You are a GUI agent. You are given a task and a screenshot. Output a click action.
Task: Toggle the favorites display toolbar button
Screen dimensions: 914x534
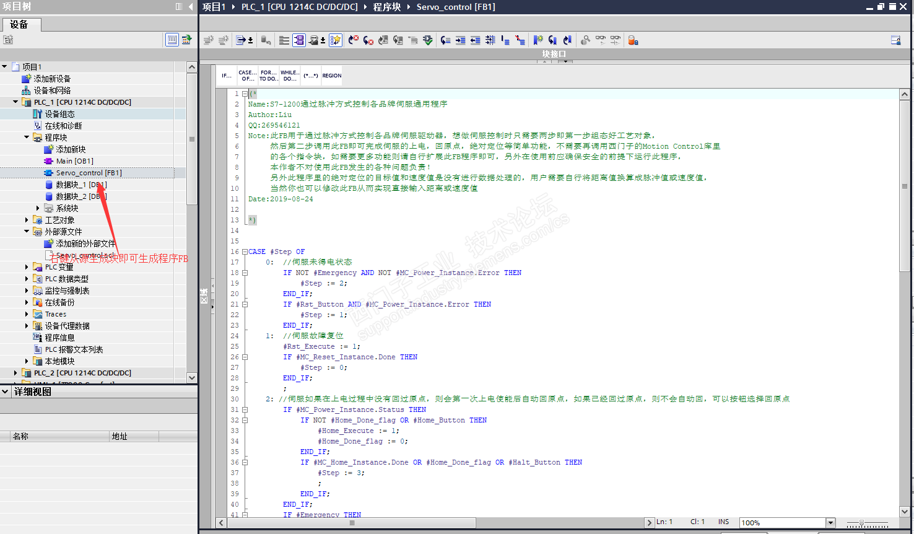pyautogui.click(x=335, y=40)
